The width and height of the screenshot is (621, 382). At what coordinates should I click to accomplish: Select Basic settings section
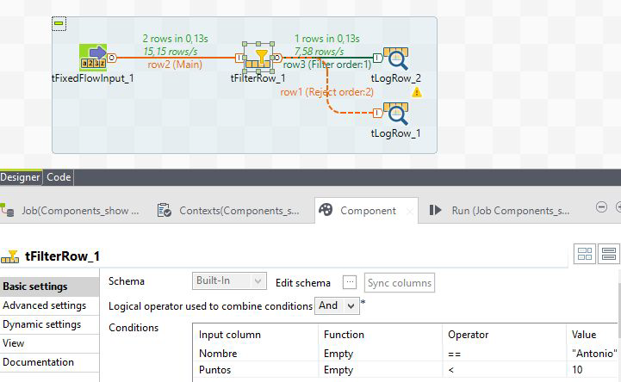tap(49, 286)
